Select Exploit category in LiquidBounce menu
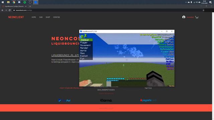The height and width of the screenshot is (120, 214). coord(86,56)
